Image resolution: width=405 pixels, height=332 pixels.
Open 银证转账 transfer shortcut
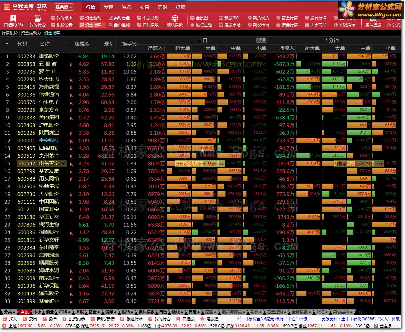[x=131, y=319]
